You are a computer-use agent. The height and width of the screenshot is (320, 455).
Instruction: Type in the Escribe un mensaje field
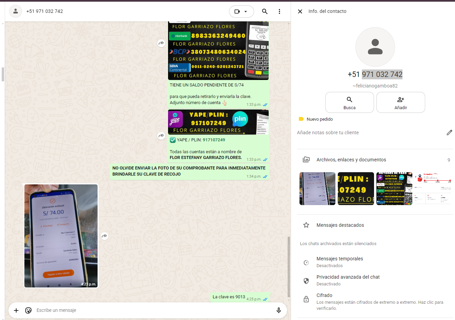click(x=152, y=310)
